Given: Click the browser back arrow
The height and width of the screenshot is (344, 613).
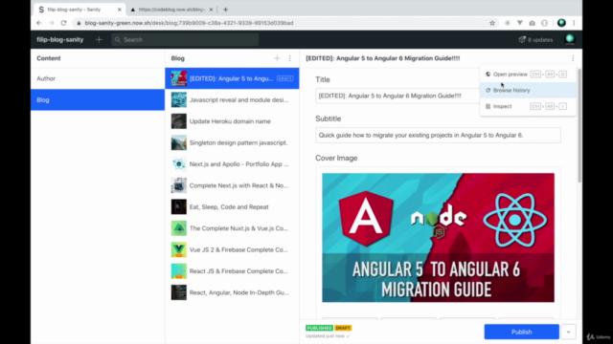Looking at the screenshot, I should pos(39,23).
